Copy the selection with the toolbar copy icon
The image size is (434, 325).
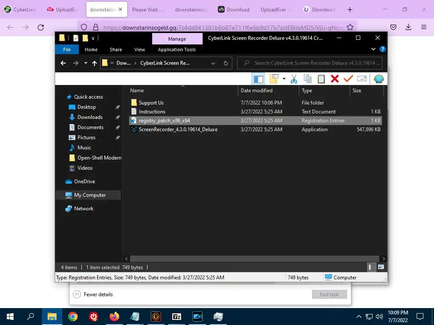pyautogui.click(x=308, y=79)
